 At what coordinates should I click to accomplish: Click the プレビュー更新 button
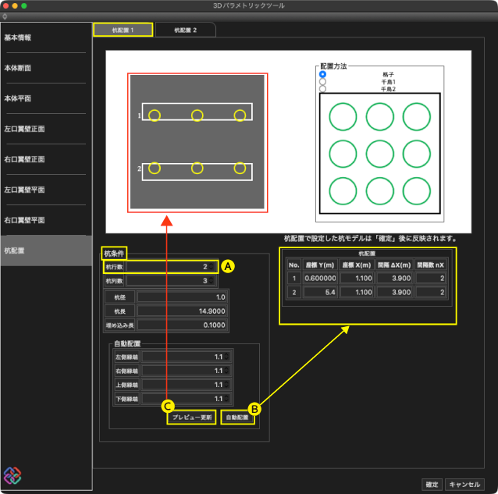pyautogui.click(x=191, y=418)
